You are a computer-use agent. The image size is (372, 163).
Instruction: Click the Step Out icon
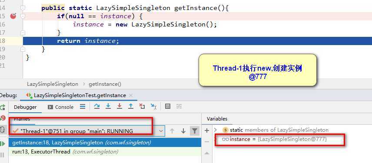point(131,107)
